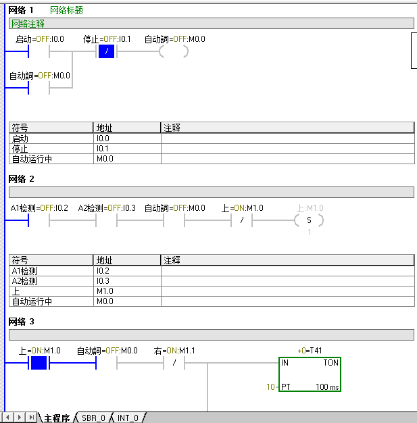Select the M0.0 address cell in network 2 table
This screenshot has height=423, width=417.
tap(127, 301)
